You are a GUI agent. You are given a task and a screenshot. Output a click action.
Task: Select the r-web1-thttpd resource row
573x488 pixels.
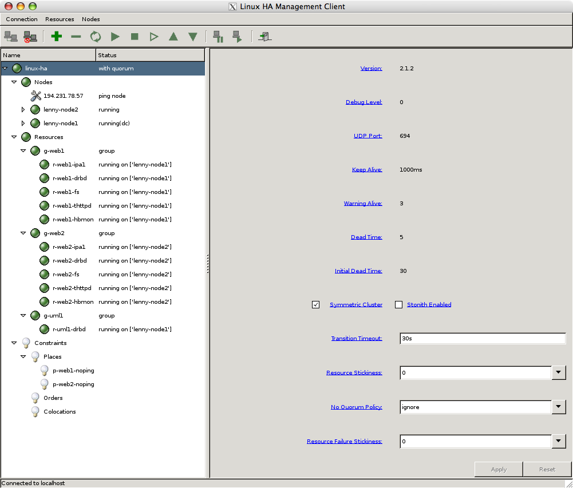tap(103, 205)
